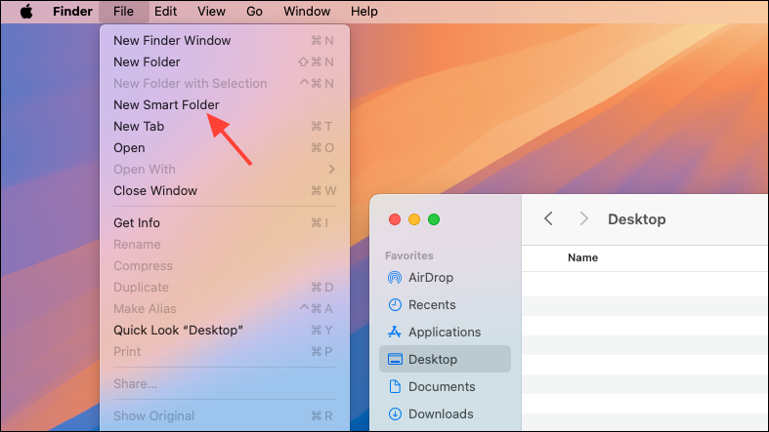This screenshot has height=432, width=769.
Task: Select New Smart Folder
Action: 224,104
